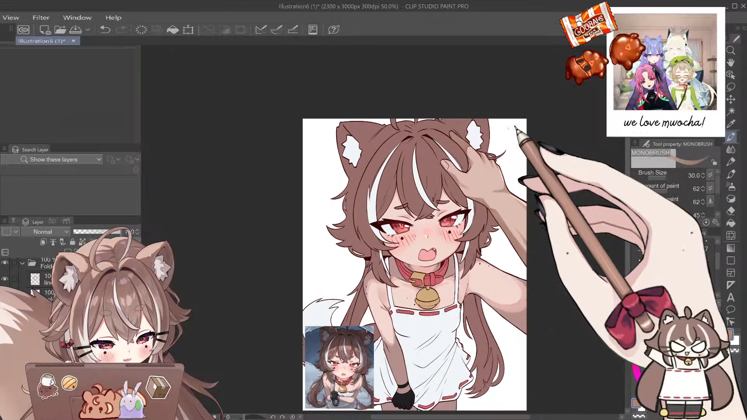
Task: Click the Fill bucket toolbar icon
Action: [x=172, y=30]
